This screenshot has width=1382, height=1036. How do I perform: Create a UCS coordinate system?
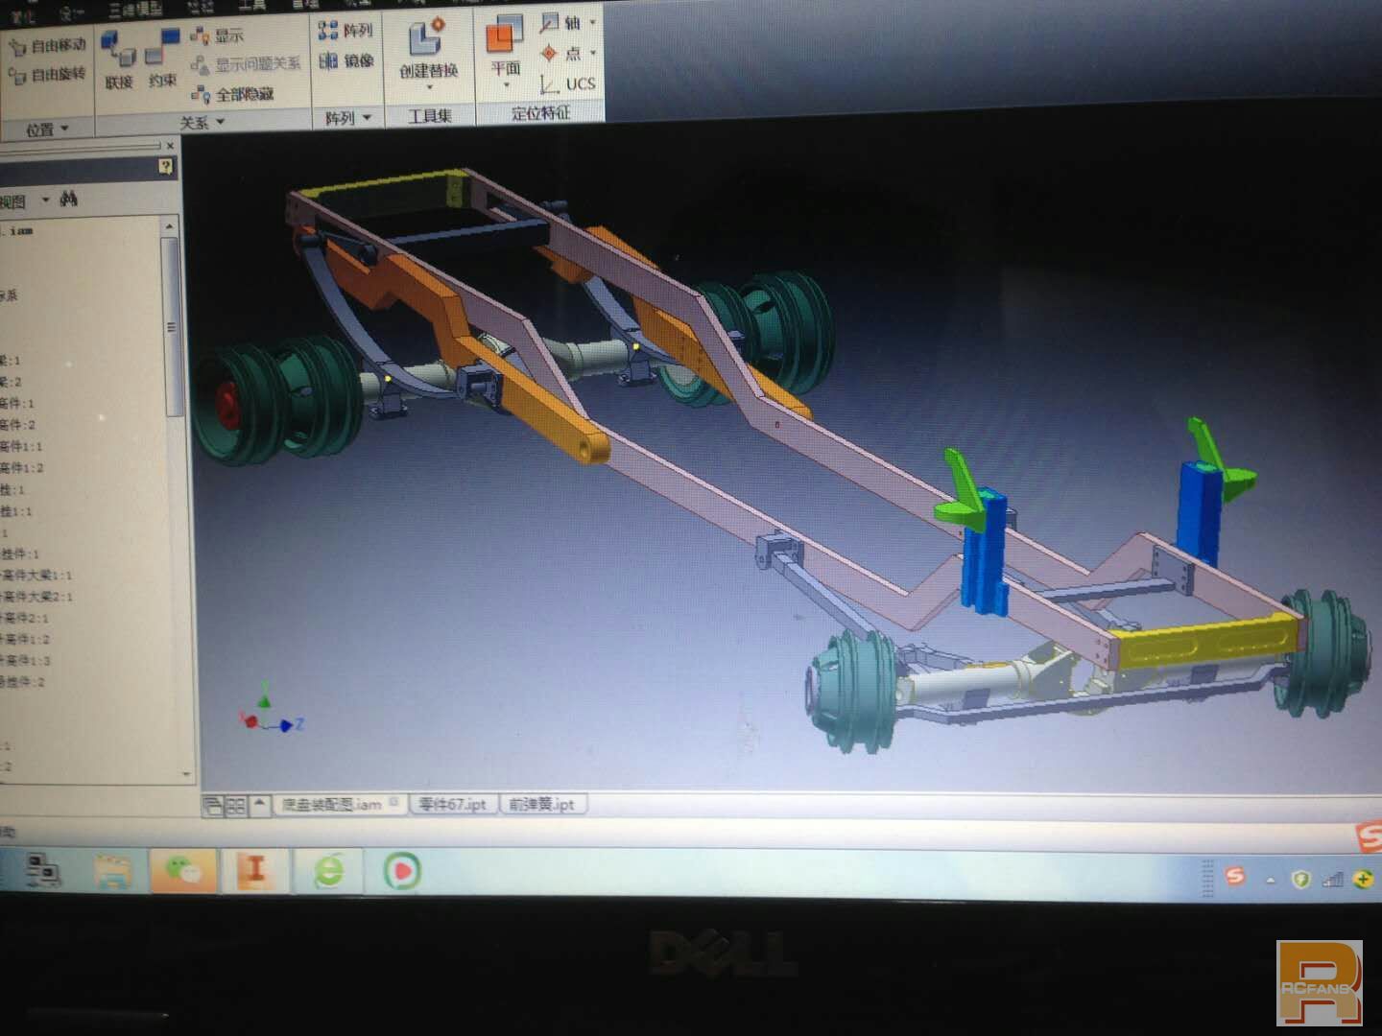pos(567,83)
